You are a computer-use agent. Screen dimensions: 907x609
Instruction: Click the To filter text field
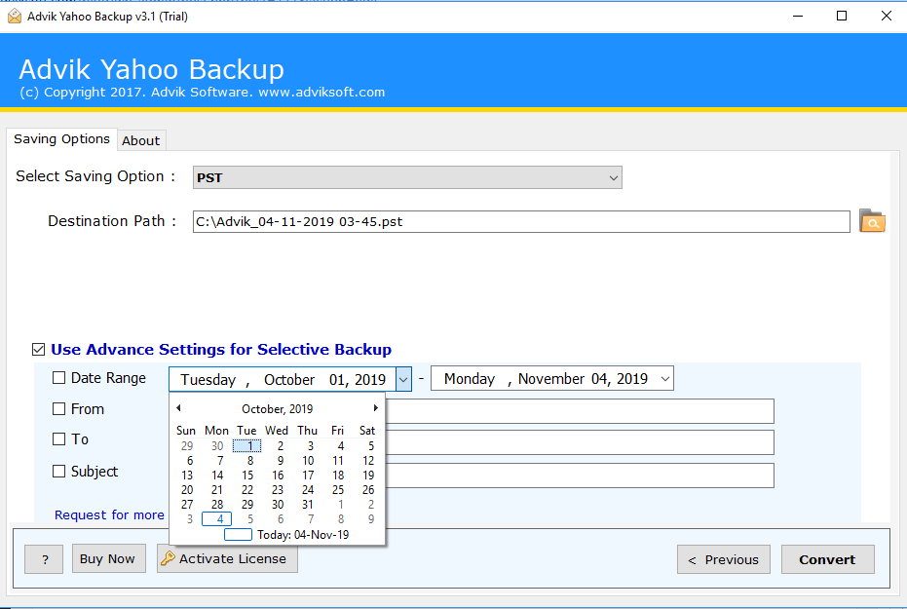coord(580,442)
